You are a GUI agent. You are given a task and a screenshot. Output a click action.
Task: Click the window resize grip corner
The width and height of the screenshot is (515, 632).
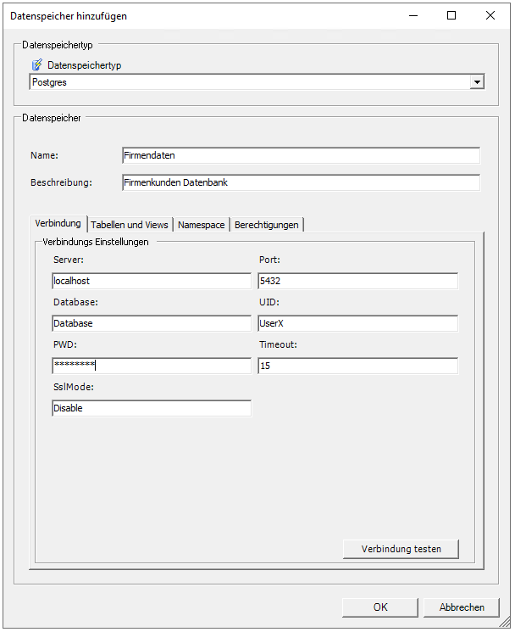click(x=505, y=623)
